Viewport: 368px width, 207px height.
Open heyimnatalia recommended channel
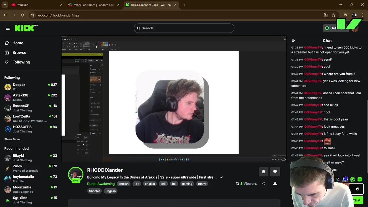30,179
